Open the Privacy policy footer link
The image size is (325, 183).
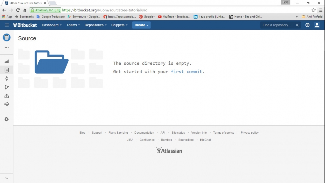250,133
